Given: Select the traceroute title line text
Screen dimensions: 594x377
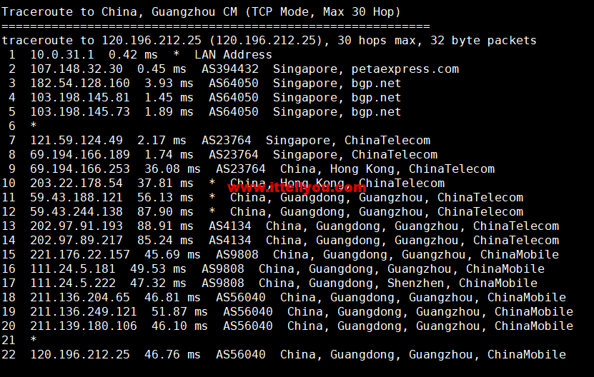Looking at the screenshot, I should pos(201,12).
